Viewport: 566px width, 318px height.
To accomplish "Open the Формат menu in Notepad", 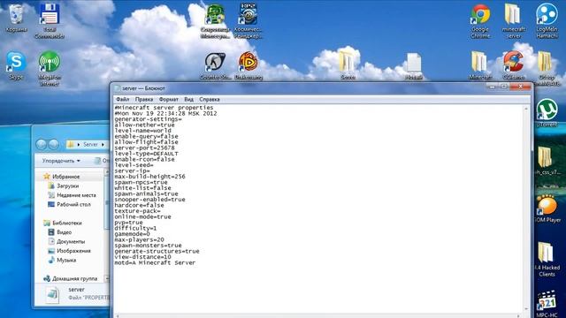I will (x=169, y=99).
